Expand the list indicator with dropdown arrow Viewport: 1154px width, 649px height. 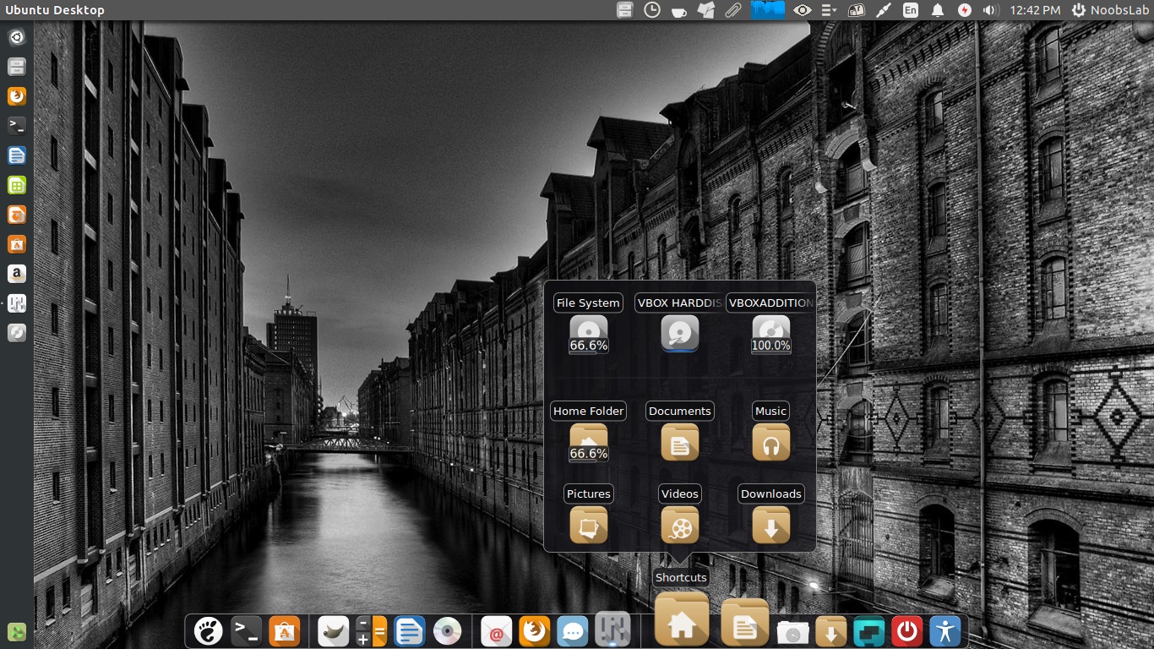(x=829, y=10)
